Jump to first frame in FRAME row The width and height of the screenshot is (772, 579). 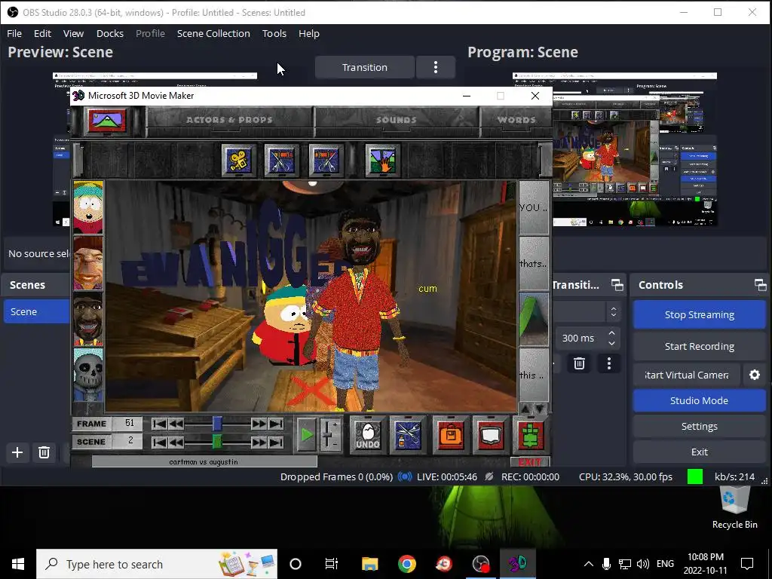coord(160,424)
